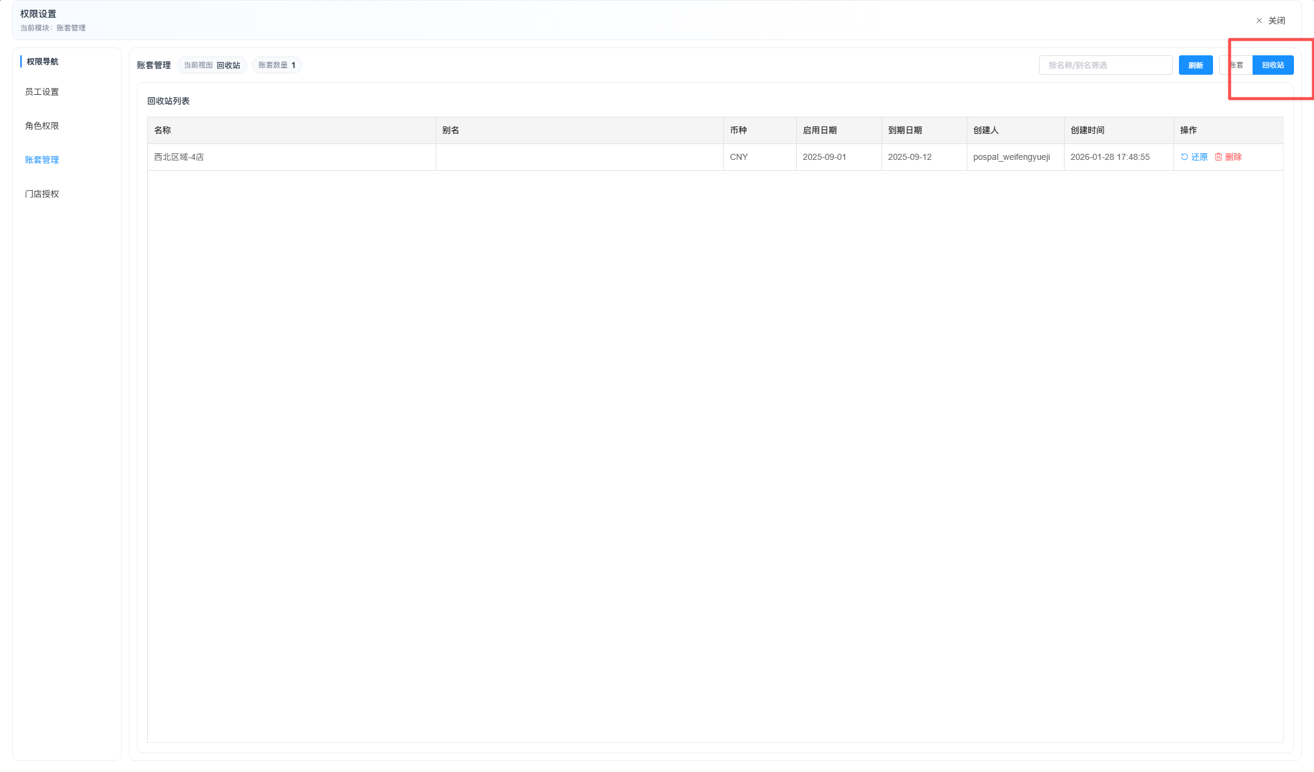Click the 别名 column header

[x=579, y=130]
